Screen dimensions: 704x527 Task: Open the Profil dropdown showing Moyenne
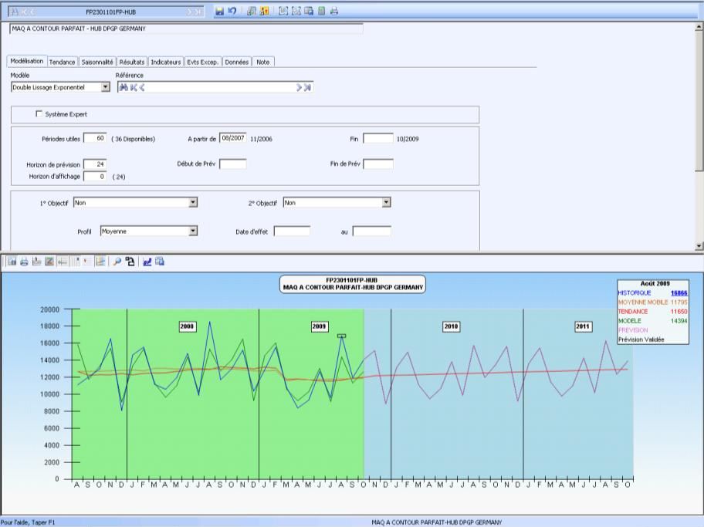[193, 231]
